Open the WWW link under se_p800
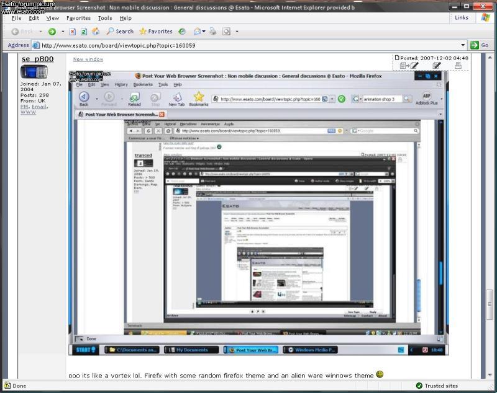Image resolution: width=497 pixels, height=393 pixels. 28,112
